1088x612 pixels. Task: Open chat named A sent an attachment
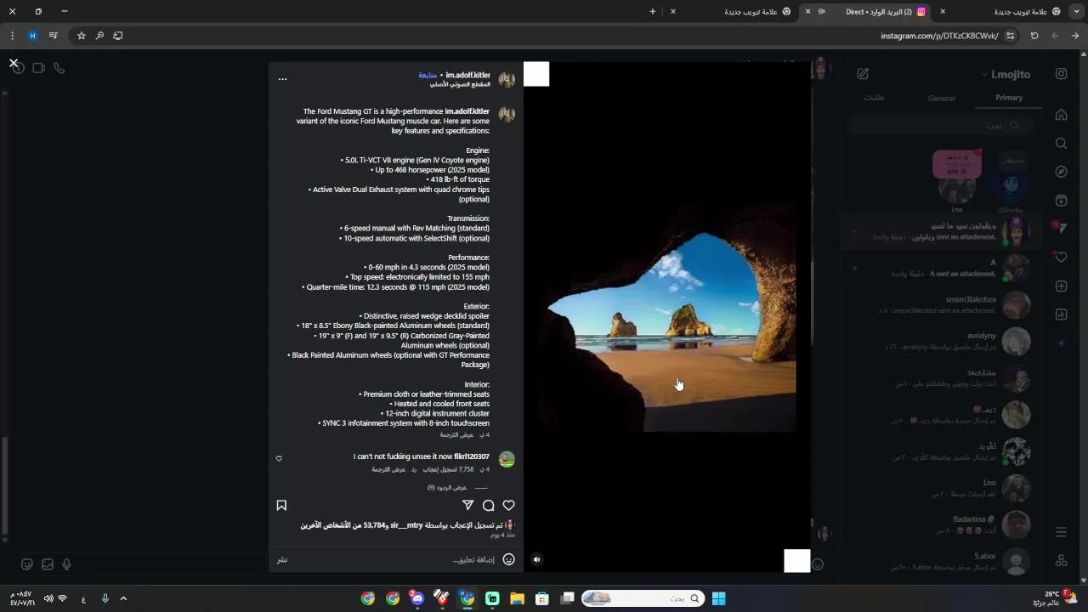point(942,268)
